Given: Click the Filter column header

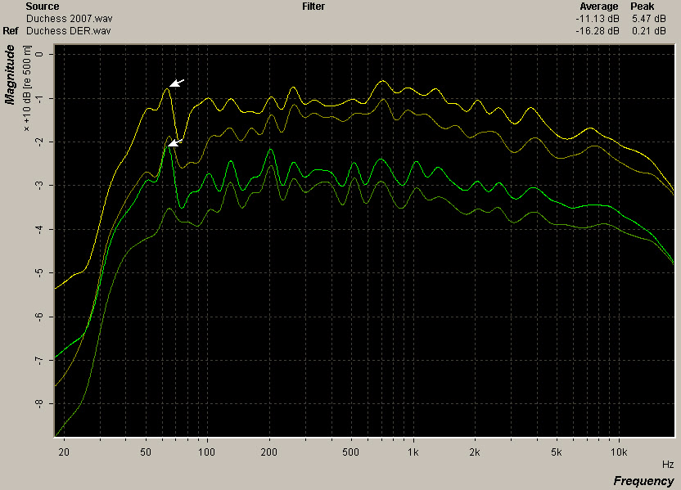Looking at the screenshot, I should [x=313, y=6].
